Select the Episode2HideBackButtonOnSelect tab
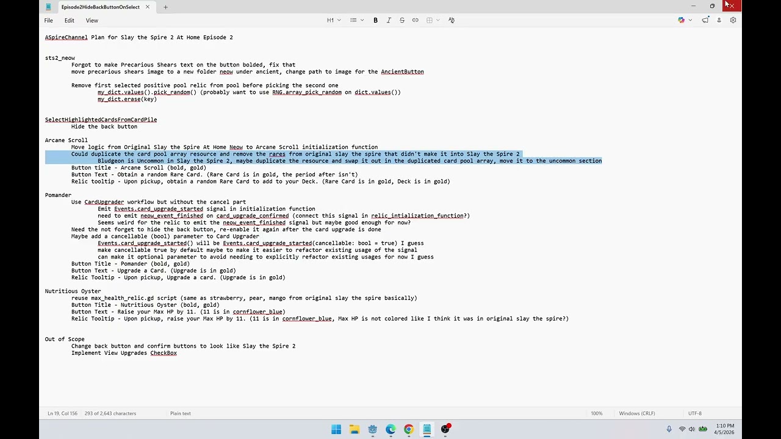This screenshot has height=439, width=781. [x=99, y=7]
